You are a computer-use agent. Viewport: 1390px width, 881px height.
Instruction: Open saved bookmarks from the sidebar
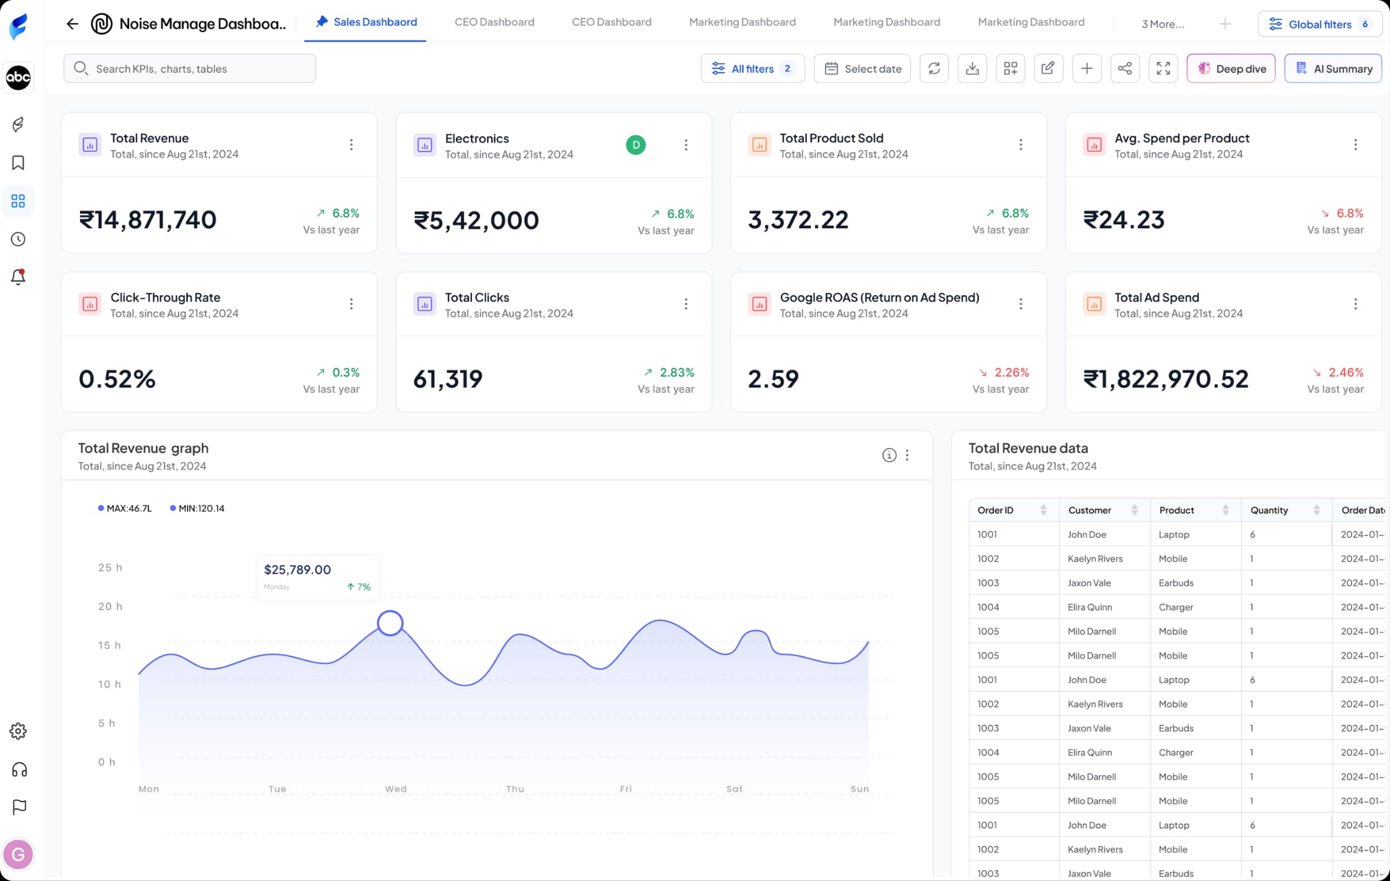(18, 162)
